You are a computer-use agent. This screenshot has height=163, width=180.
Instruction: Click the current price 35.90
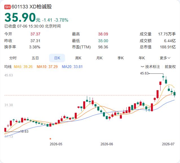[20, 17]
